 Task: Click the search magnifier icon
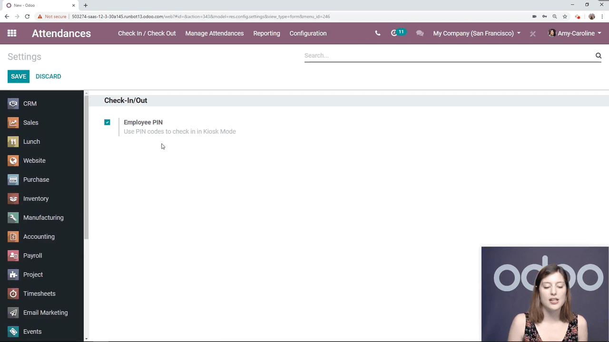(x=599, y=56)
